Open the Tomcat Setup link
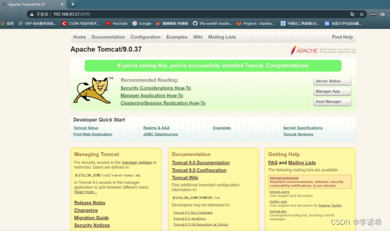This screenshot has height=231, width=390. (x=86, y=128)
